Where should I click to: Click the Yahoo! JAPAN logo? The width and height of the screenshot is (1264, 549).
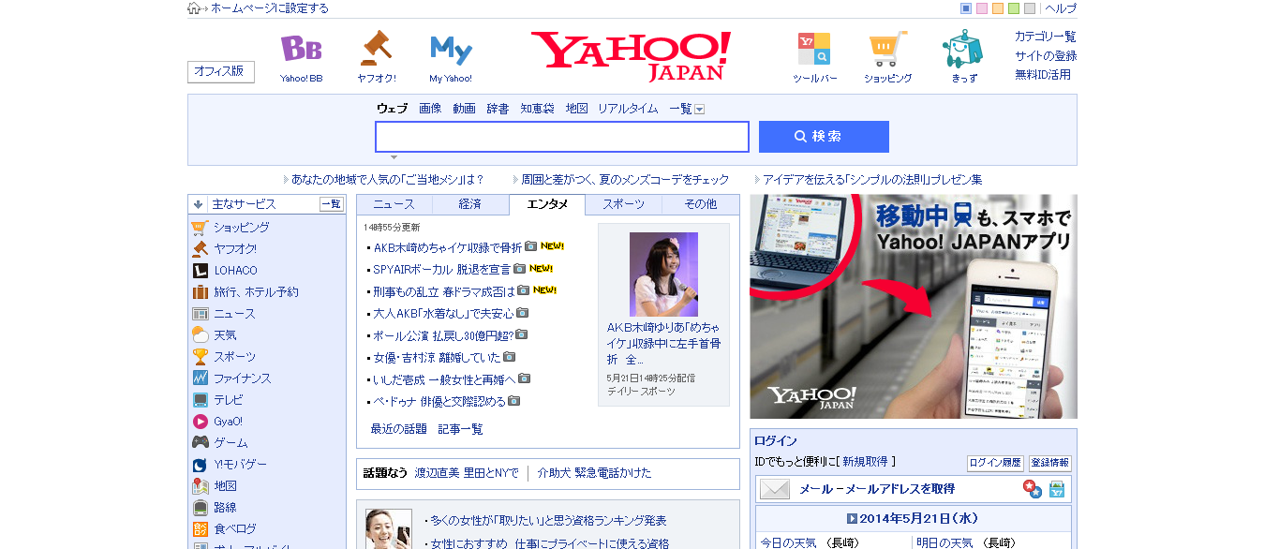tap(631, 56)
